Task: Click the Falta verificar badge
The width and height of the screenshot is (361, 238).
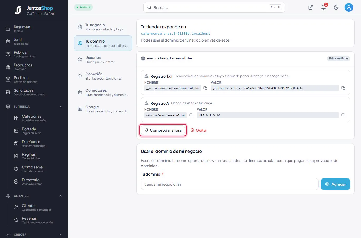Action: click(x=339, y=58)
